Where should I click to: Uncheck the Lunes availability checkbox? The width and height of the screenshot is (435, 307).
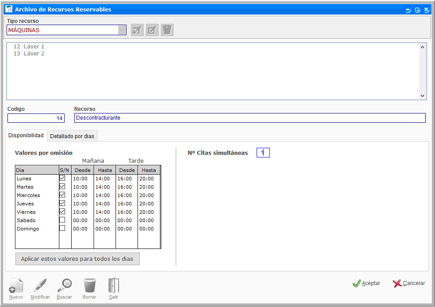tap(62, 178)
